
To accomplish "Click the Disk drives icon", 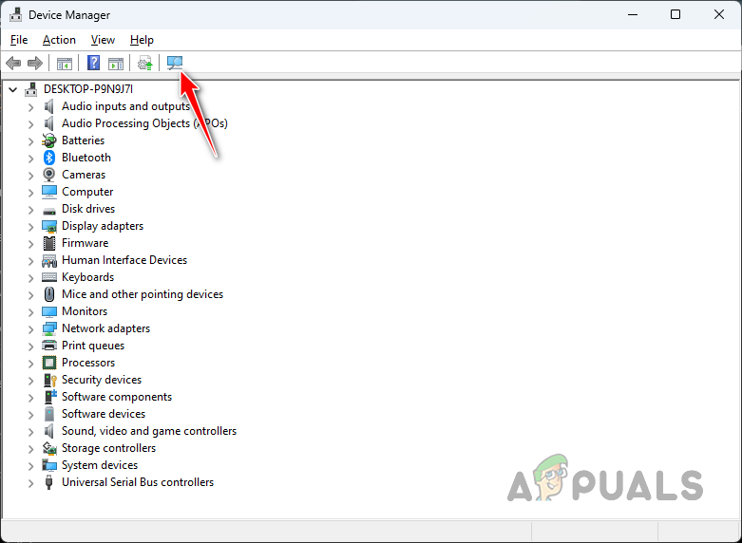I will click(x=49, y=210).
